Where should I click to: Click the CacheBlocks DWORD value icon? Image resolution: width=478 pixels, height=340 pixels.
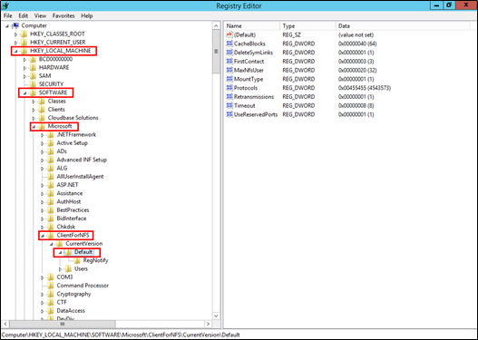pos(229,44)
